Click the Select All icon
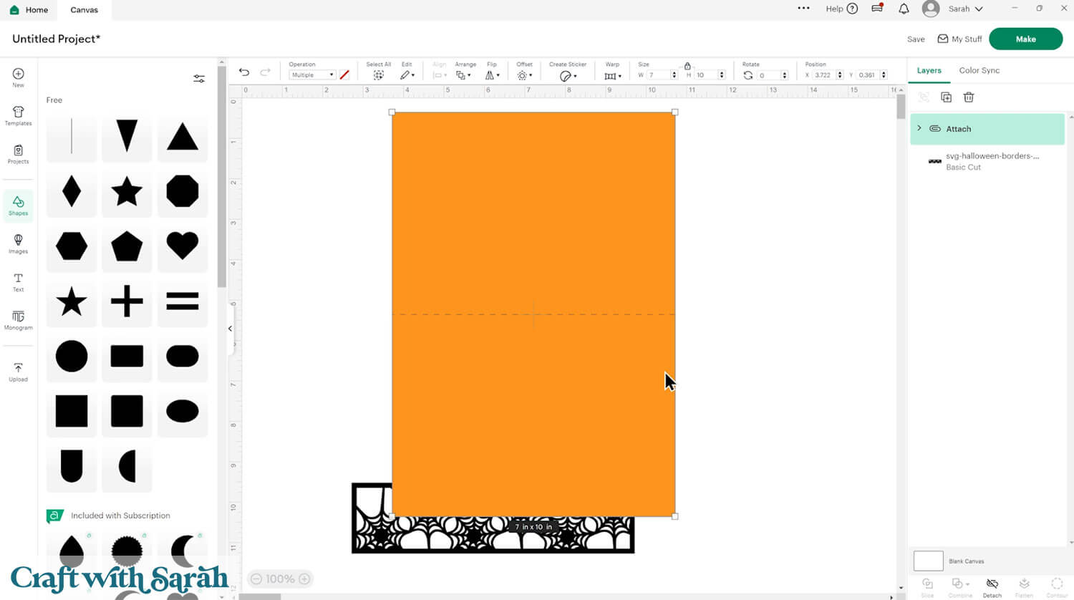Image resolution: width=1074 pixels, height=600 pixels. point(378,75)
